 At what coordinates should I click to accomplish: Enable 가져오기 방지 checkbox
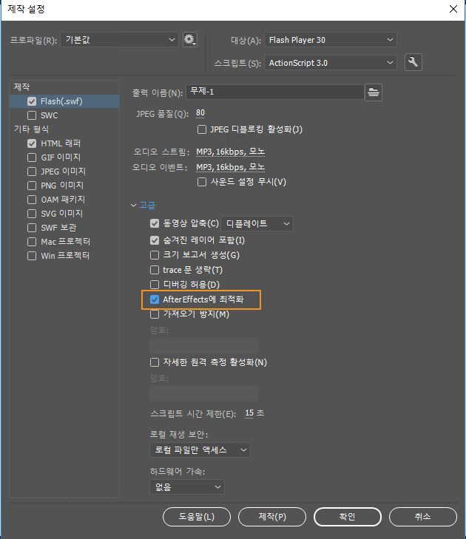pyautogui.click(x=155, y=314)
